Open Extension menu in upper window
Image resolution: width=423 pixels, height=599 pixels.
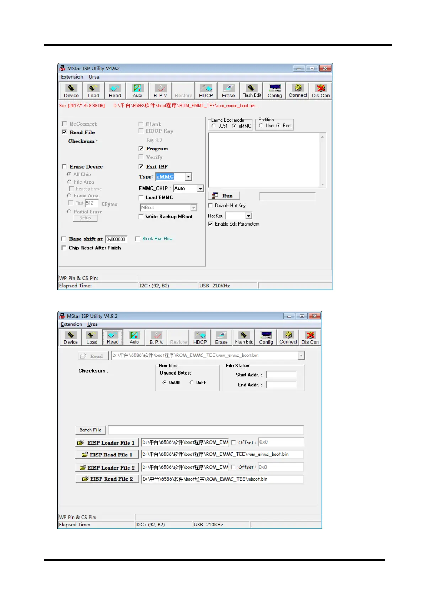click(x=72, y=77)
